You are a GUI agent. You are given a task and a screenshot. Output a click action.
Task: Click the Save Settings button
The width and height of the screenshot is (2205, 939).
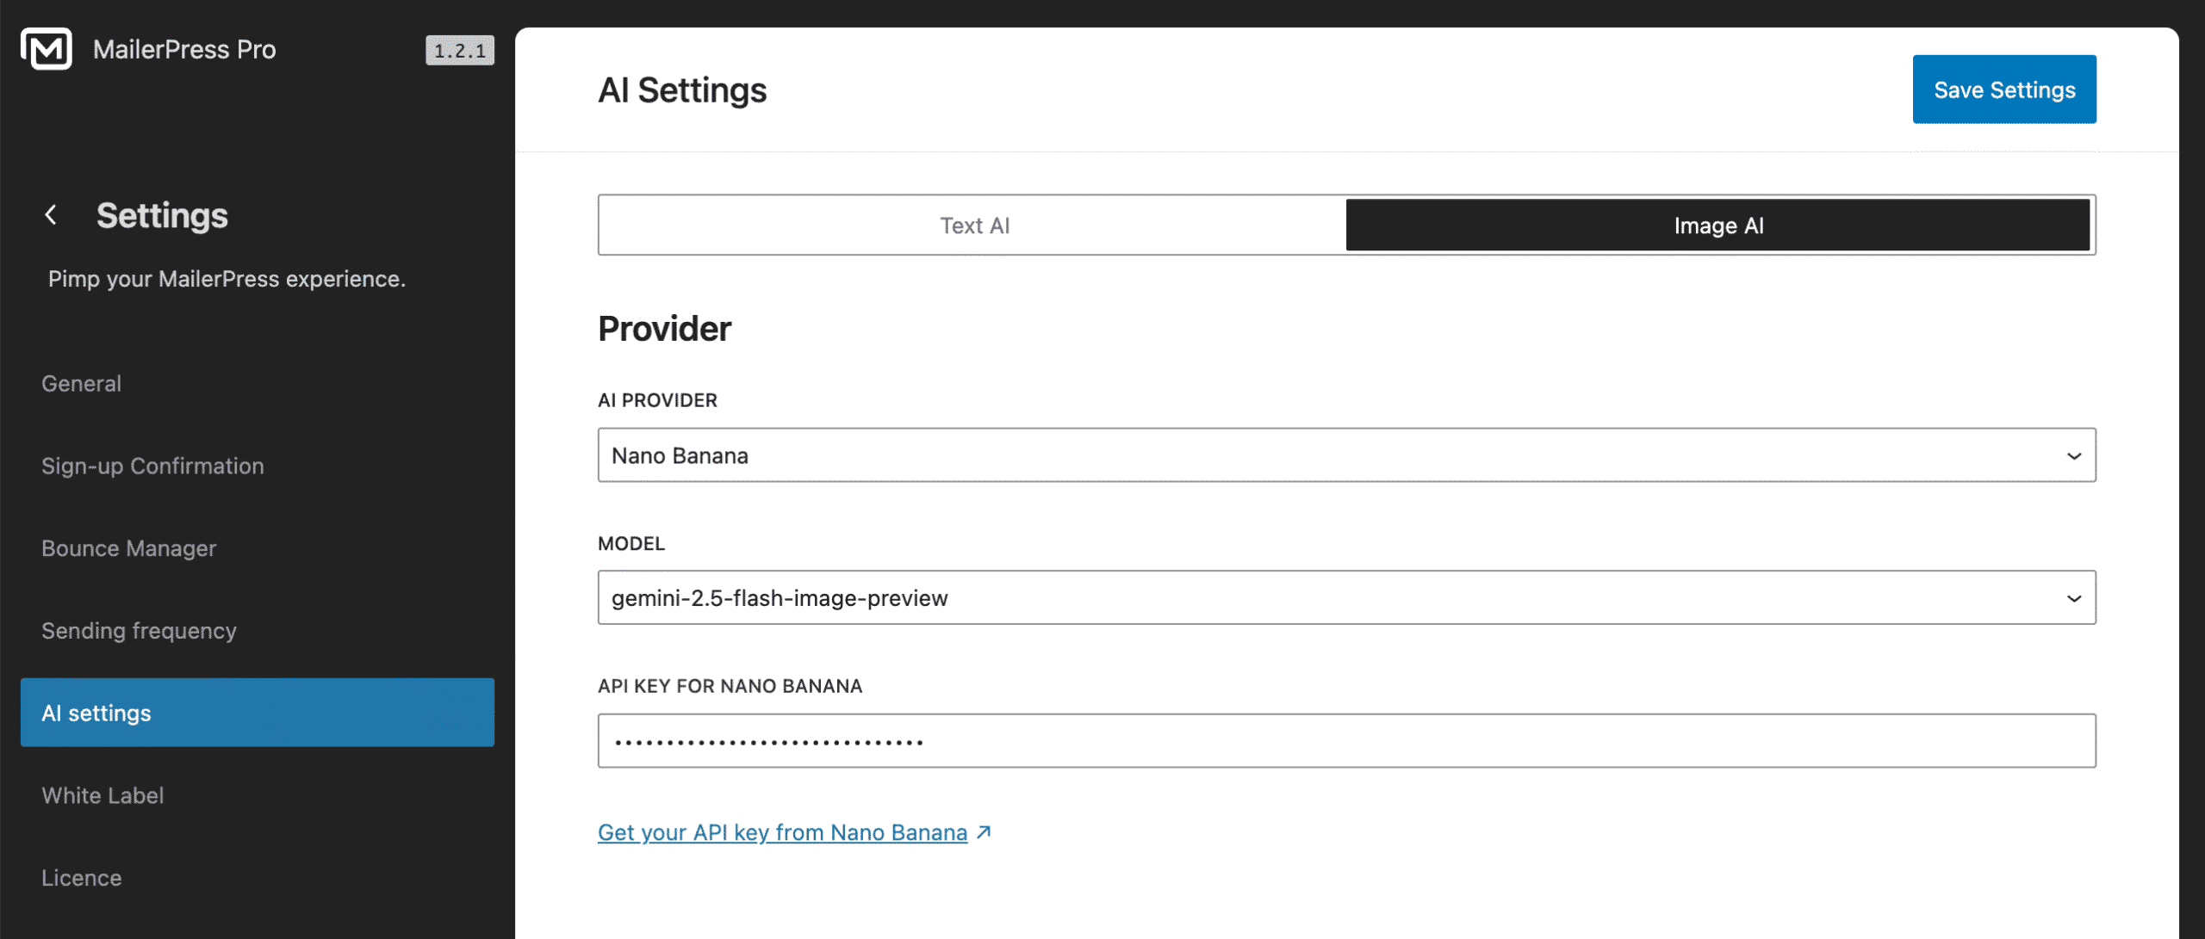(2004, 89)
